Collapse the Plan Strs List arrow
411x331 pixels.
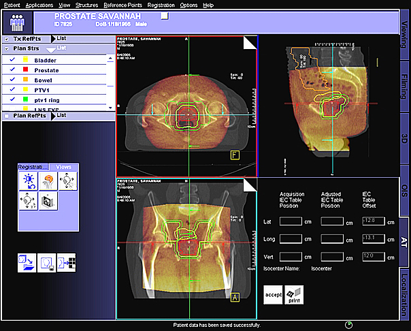tap(50, 49)
